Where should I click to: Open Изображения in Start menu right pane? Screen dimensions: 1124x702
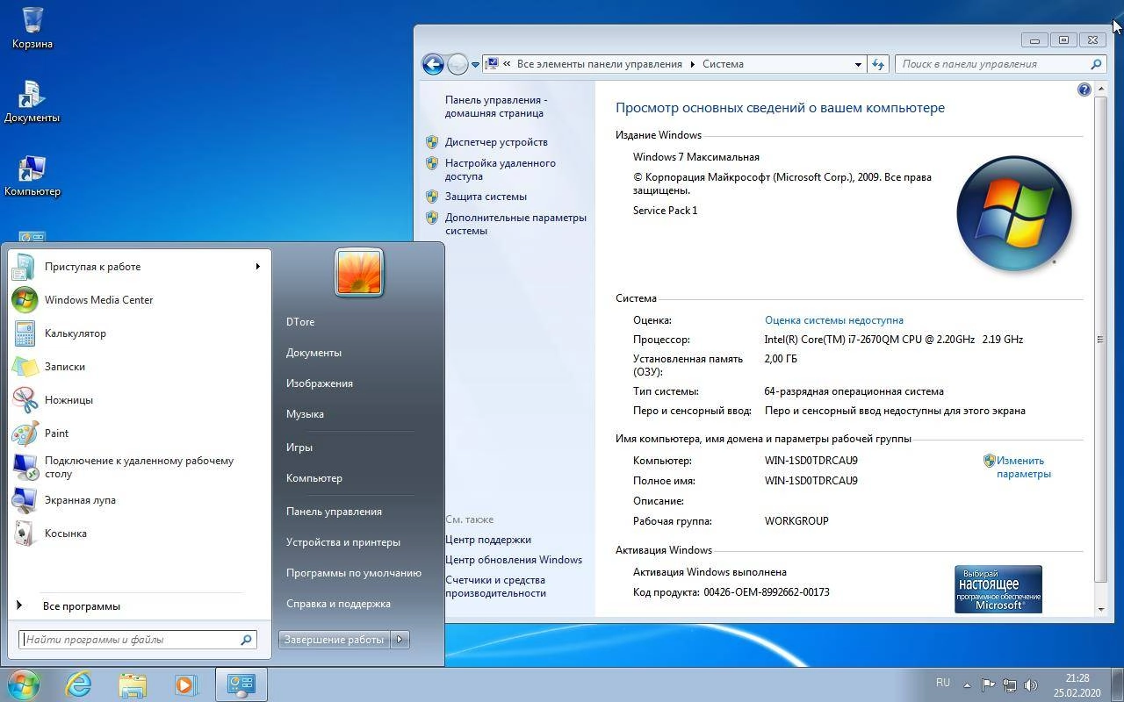[320, 383]
